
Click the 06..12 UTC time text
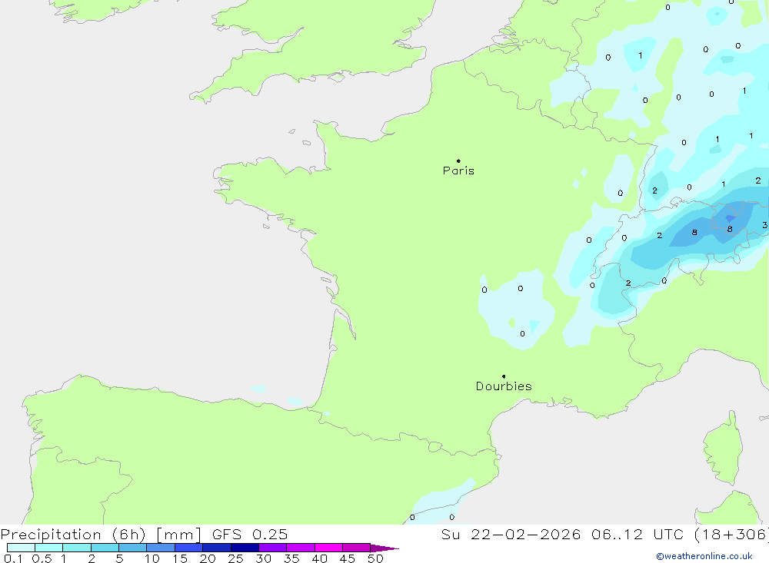[638, 535]
